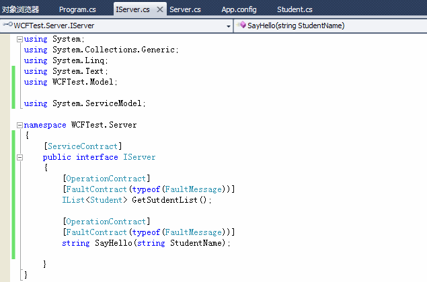Screen dimensions: 427x282
Task: Switch to the App.config tab
Action: (x=239, y=9)
